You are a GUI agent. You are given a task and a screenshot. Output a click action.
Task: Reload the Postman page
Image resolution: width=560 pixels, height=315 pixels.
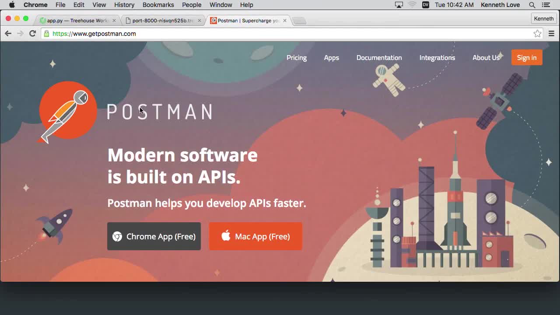[32, 34]
